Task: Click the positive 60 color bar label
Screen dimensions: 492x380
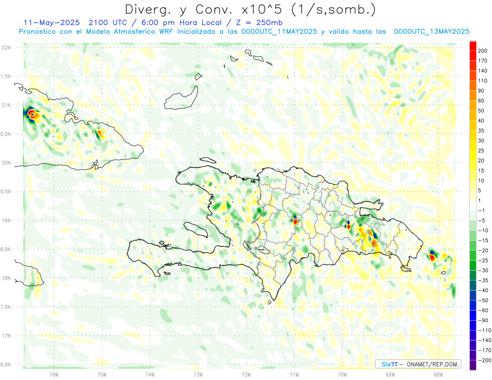Action: tap(481, 101)
